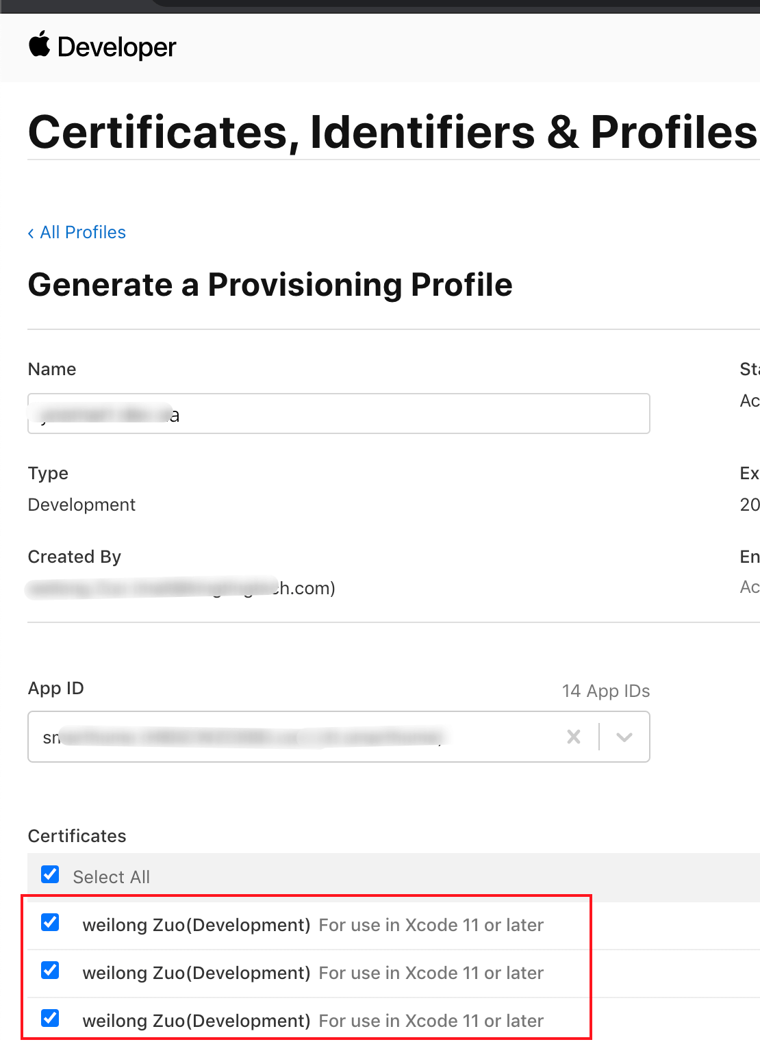Uncheck the second weilong Zuo(Development) certificate

(x=50, y=970)
